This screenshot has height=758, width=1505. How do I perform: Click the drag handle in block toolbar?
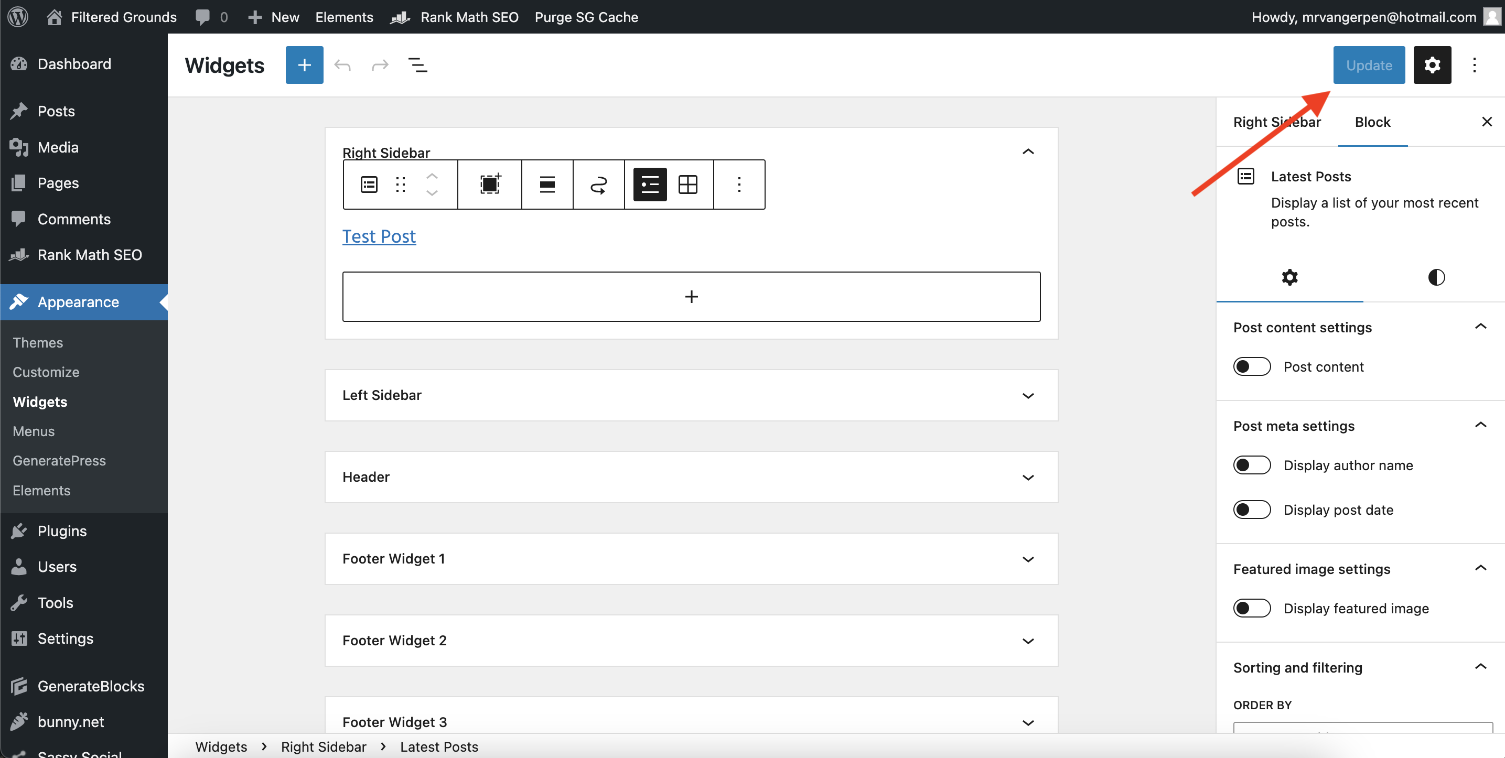[400, 185]
